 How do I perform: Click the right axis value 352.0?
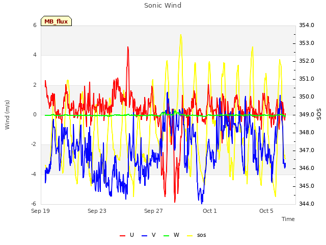point(307,61)
